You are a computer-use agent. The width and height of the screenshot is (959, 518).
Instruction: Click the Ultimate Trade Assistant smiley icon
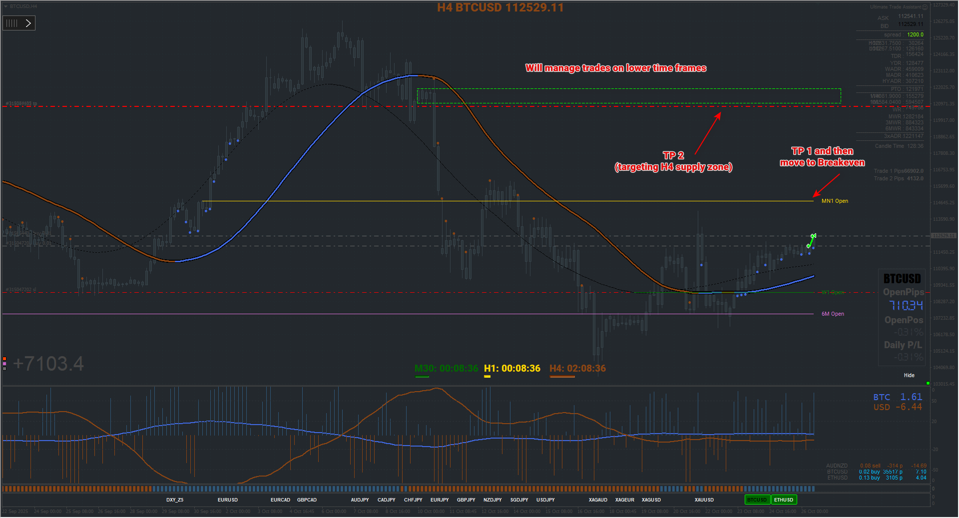tap(925, 7)
